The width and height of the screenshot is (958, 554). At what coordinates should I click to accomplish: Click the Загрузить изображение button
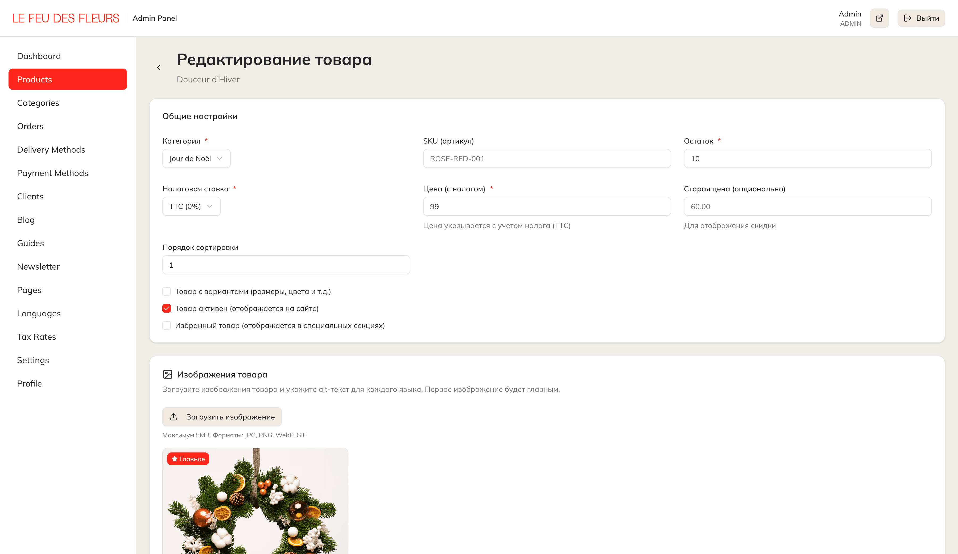tap(222, 417)
